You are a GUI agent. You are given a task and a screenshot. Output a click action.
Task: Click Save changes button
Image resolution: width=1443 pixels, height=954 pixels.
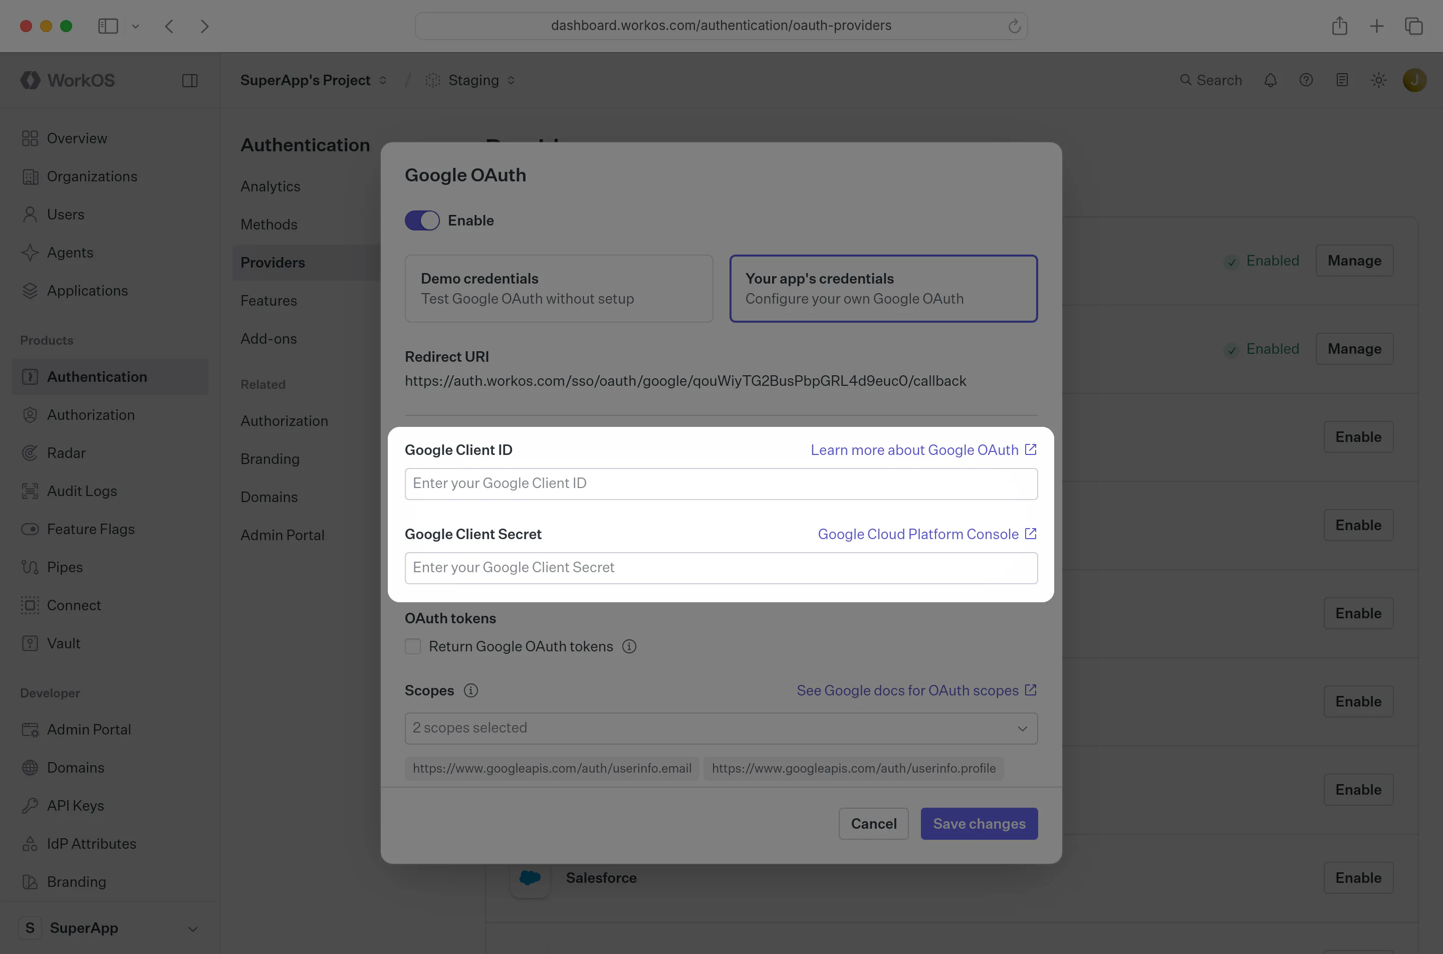[x=979, y=824]
